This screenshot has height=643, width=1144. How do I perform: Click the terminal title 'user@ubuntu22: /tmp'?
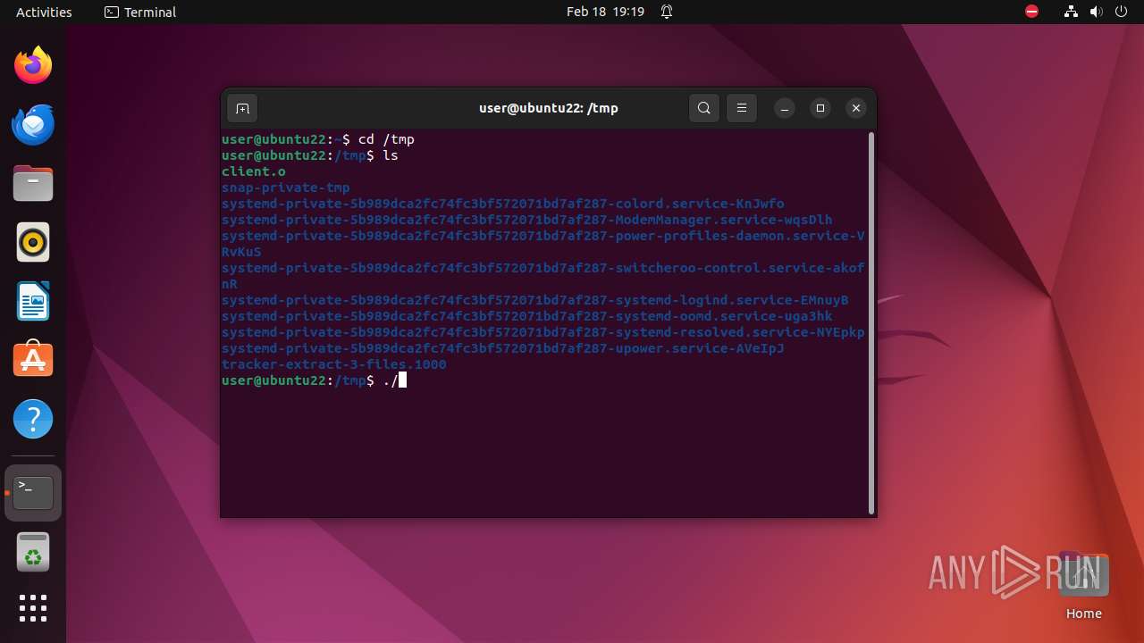click(x=549, y=108)
